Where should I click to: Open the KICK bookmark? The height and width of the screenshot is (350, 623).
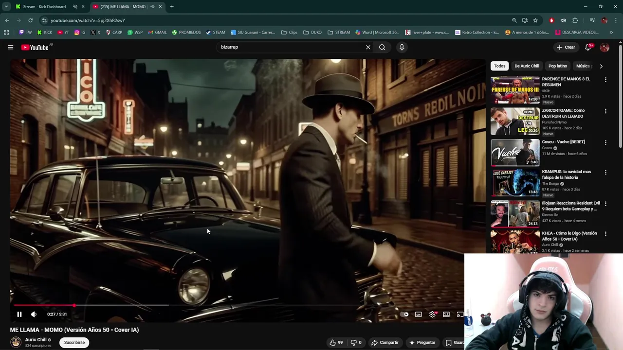pyautogui.click(x=45, y=33)
